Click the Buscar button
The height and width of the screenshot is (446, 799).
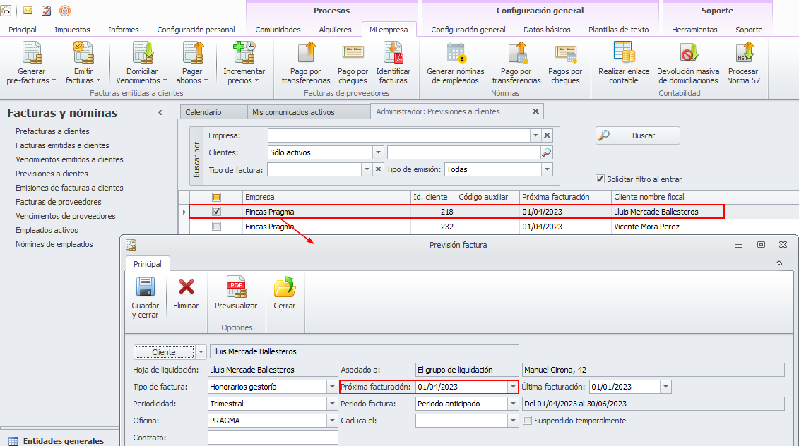(637, 135)
